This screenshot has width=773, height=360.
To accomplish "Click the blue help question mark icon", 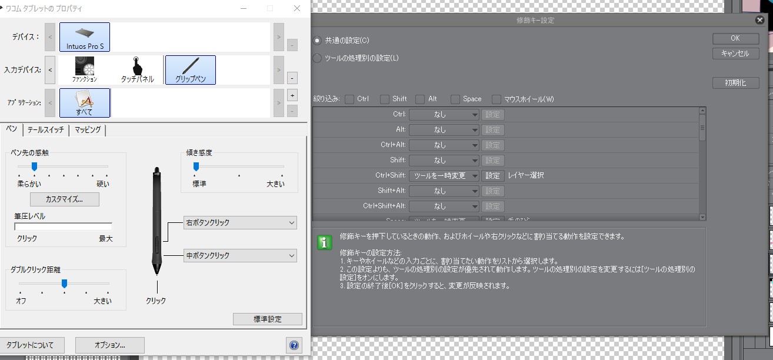I will coord(295,345).
